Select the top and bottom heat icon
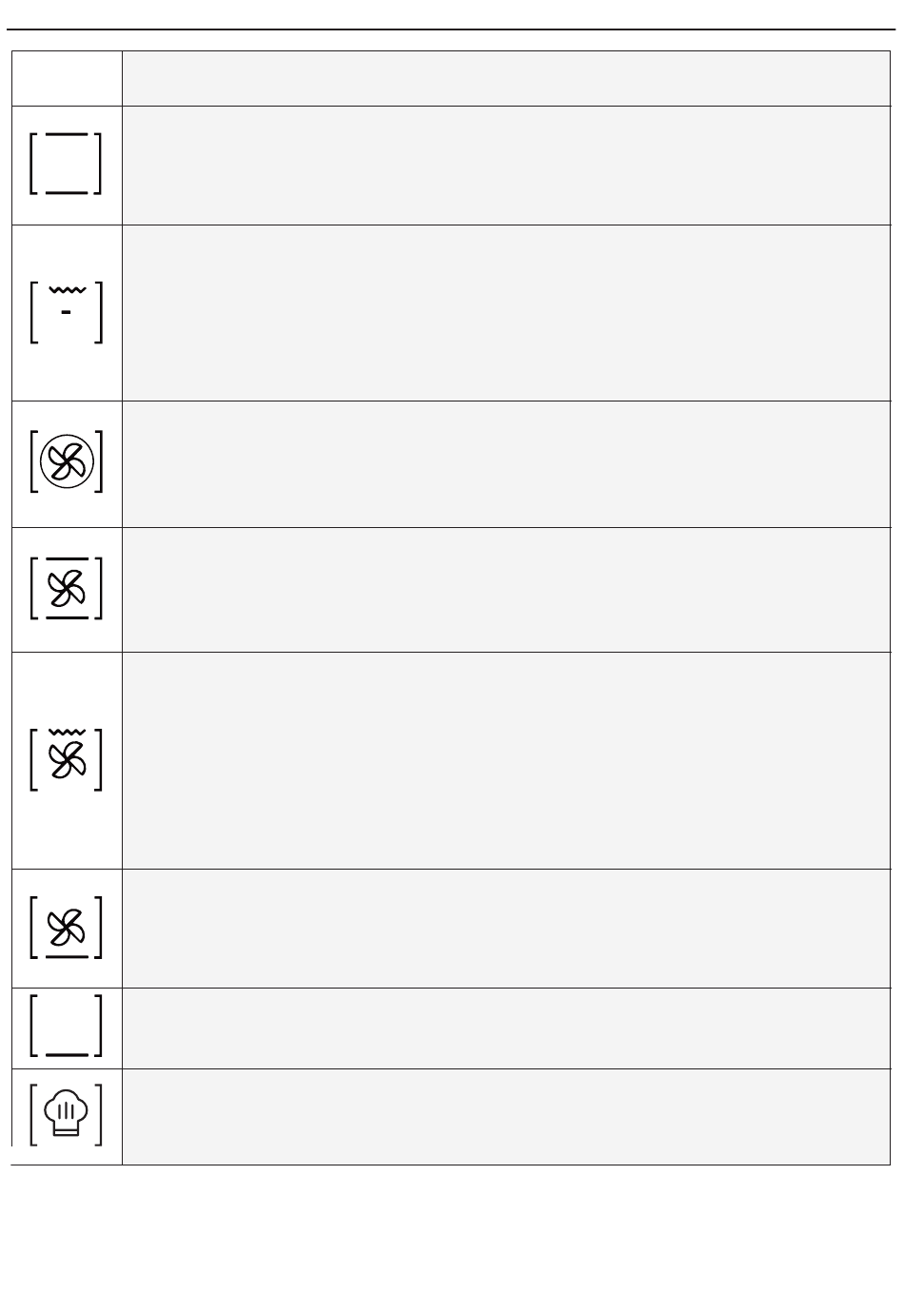Viewport: 904px width, 1312px height. tap(66, 164)
